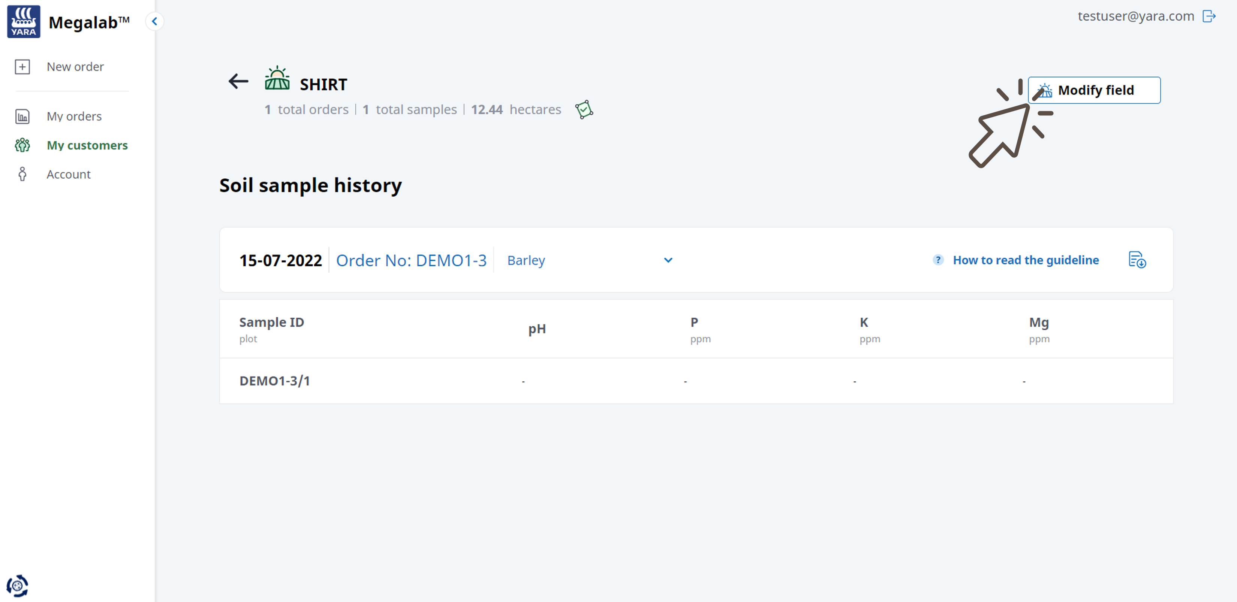Click the Yara logo icon

(x=24, y=22)
